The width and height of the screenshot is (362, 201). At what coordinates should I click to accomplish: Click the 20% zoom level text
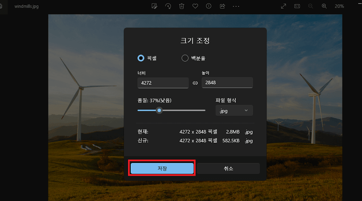(339, 6)
